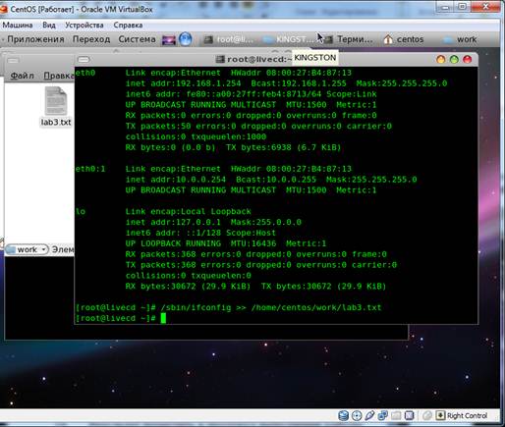Click the network adapters status icon

pos(382,415)
